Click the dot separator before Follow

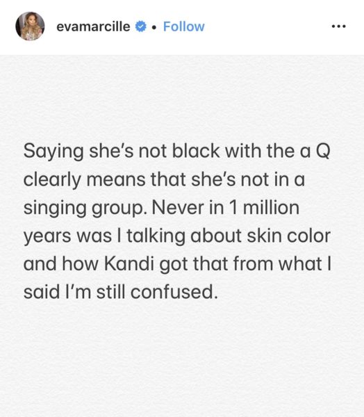click(x=154, y=27)
